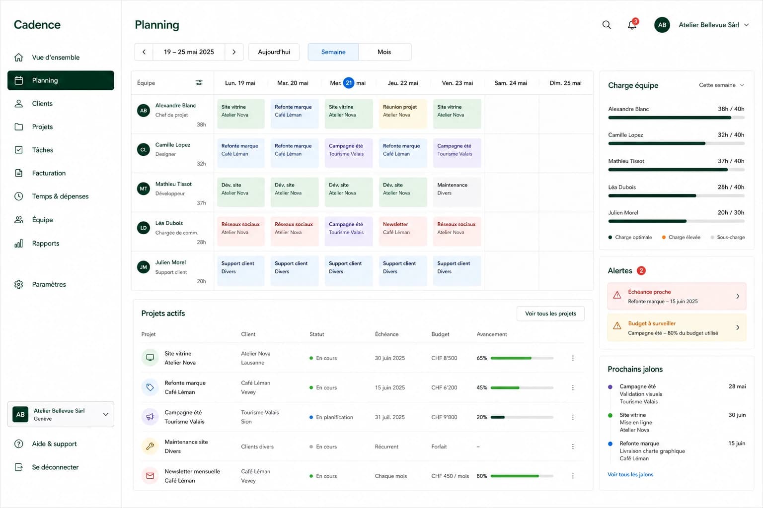Click the Aide & support help icon
Screen dimensions: 763x508
(19, 444)
